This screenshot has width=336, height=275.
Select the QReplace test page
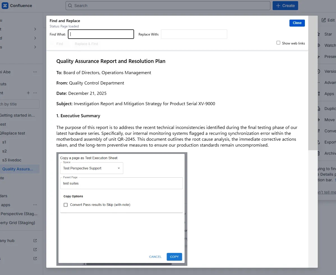pyautogui.click(x=13, y=133)
